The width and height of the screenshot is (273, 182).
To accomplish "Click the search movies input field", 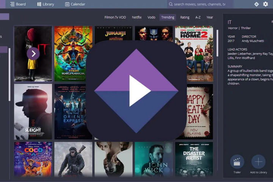I will coord(200,4).
